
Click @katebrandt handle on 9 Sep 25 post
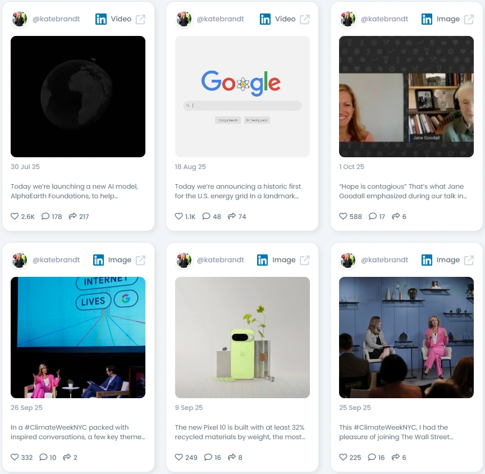point(220,260)
